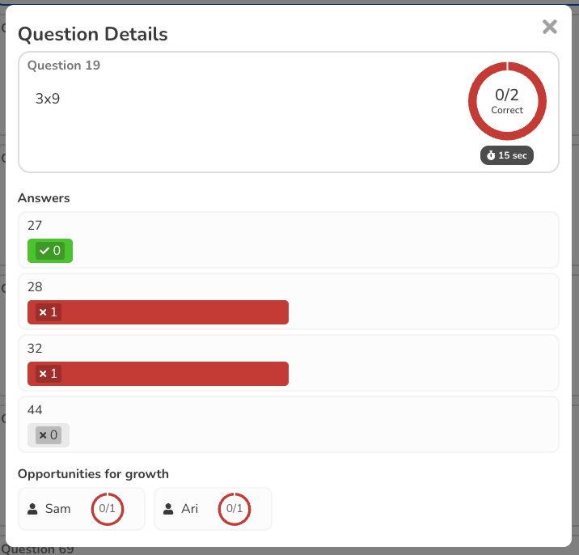
Task: Click the Opportunities for growth heading
Action: (x=93, y=474)
